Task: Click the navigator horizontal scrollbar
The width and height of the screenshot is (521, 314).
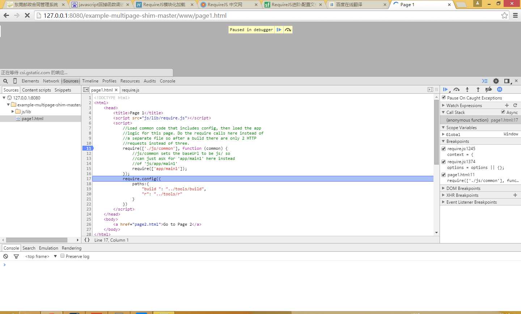Action: (x=37, y=240)
